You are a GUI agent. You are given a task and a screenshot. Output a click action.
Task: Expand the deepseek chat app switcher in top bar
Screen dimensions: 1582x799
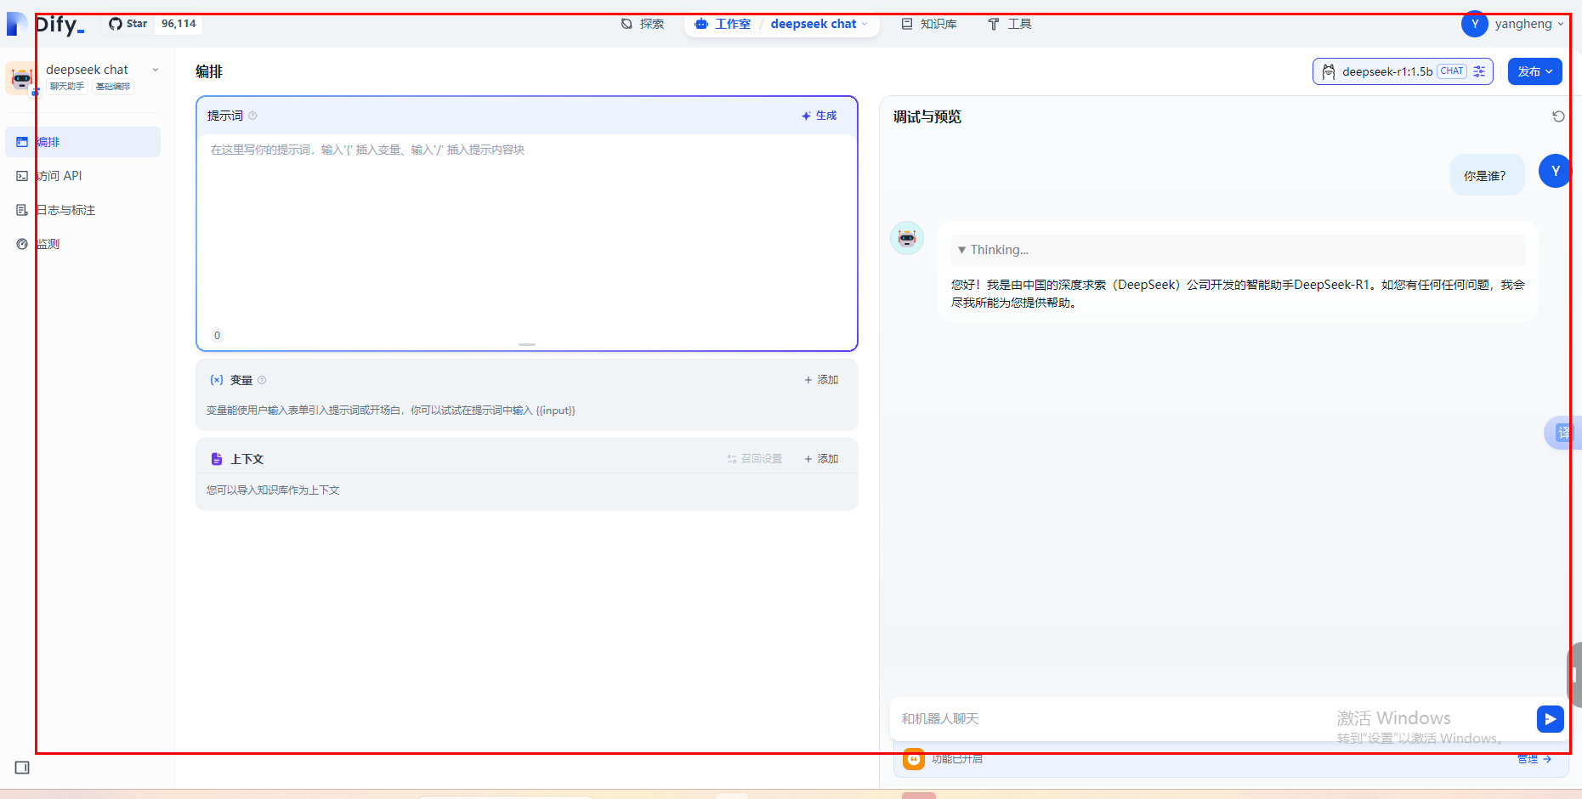tap(819, 24)
